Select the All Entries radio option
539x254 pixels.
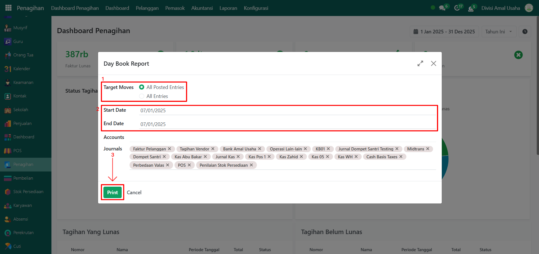142,96
